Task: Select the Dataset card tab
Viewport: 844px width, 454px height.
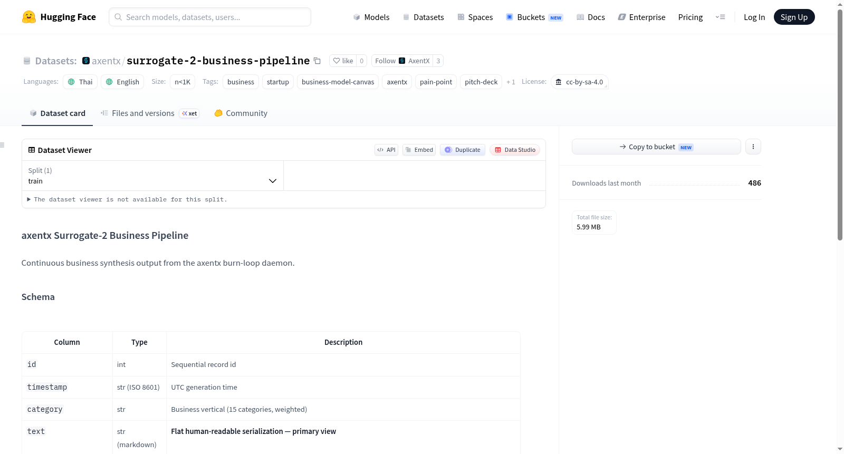Action: 57,113
